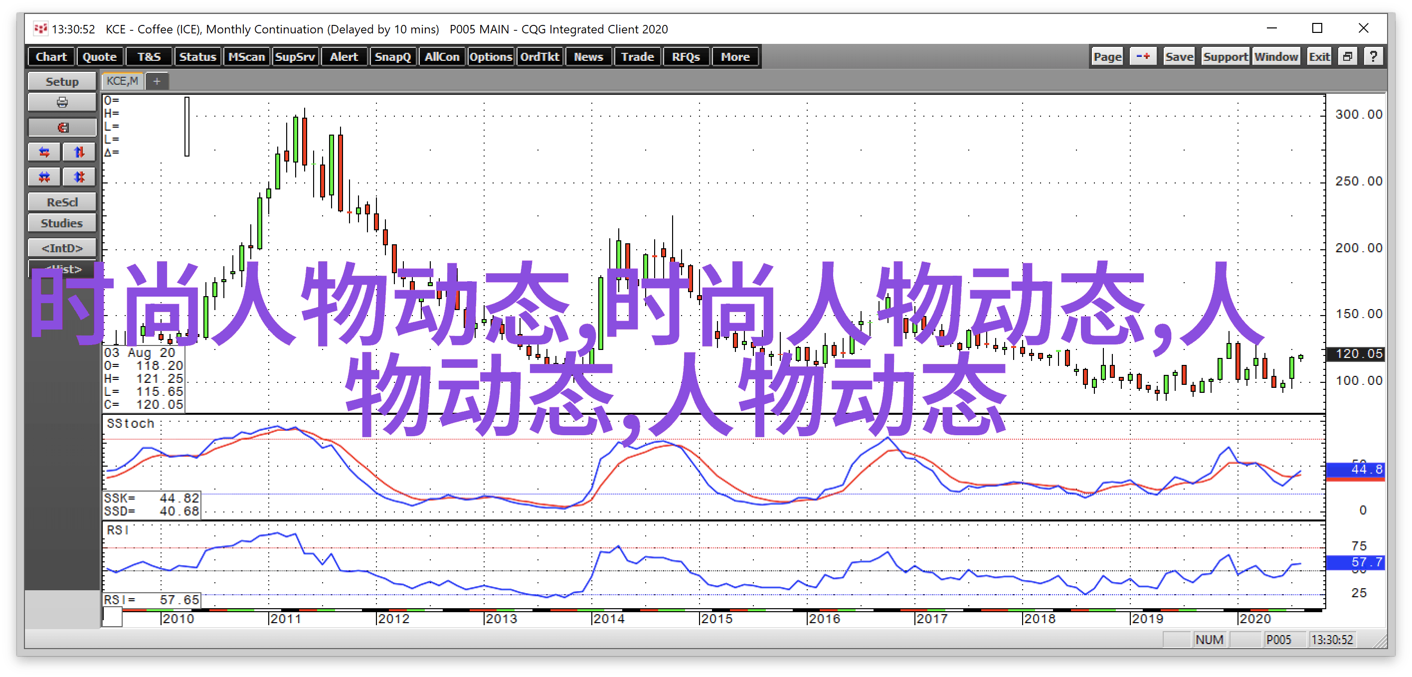Select the KCE,M chart tab
This screenshot has width=1412, height=677.
tap(122, 81)
